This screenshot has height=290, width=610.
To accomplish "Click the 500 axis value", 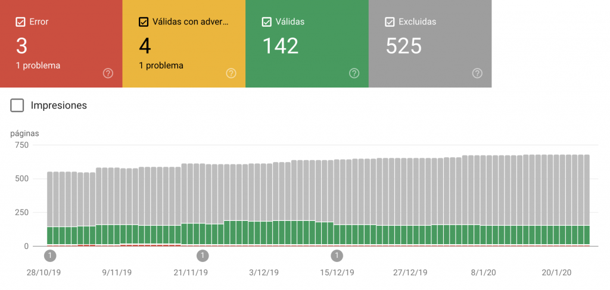I will click(22, 179).
